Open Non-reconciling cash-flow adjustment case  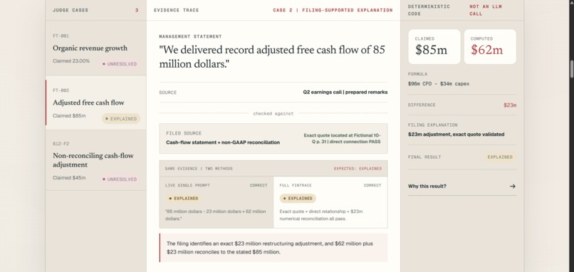pyautogui.click(x=95, y=160)
